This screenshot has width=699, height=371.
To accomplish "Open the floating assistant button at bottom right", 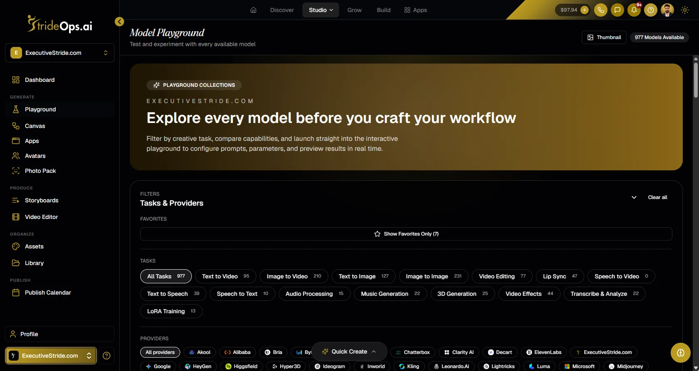I will coord(681,353).
